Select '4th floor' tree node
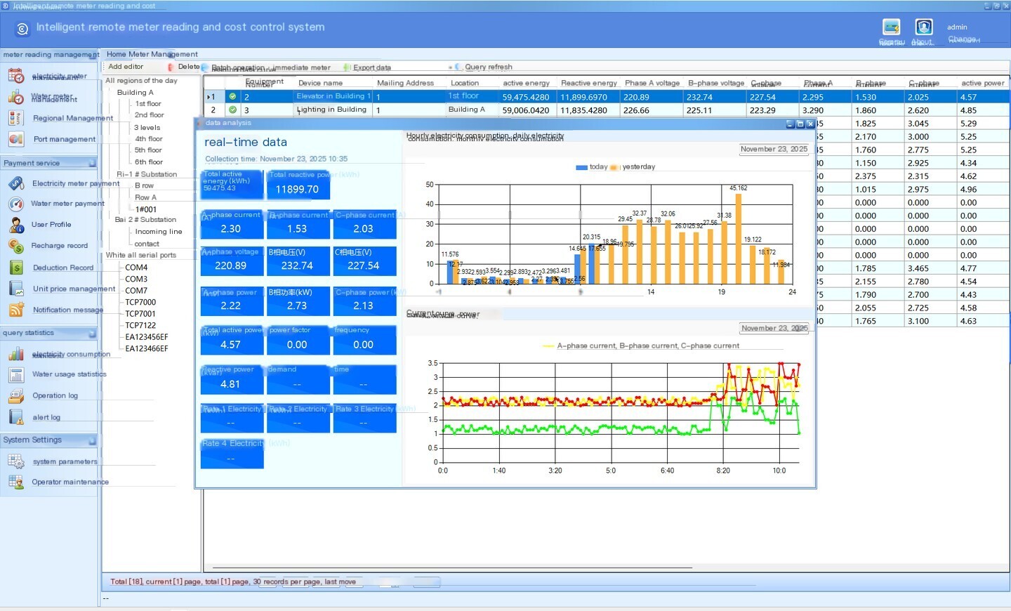 coord(149,139)
